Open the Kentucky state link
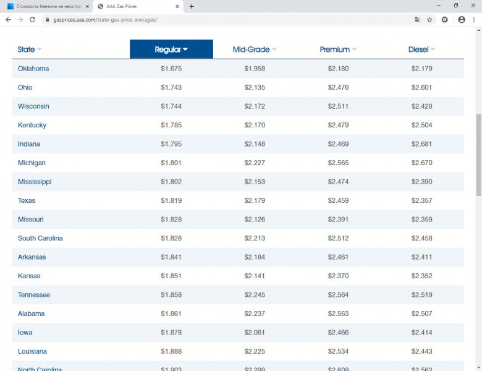482x371 pixels. click(x=32, y=125)
